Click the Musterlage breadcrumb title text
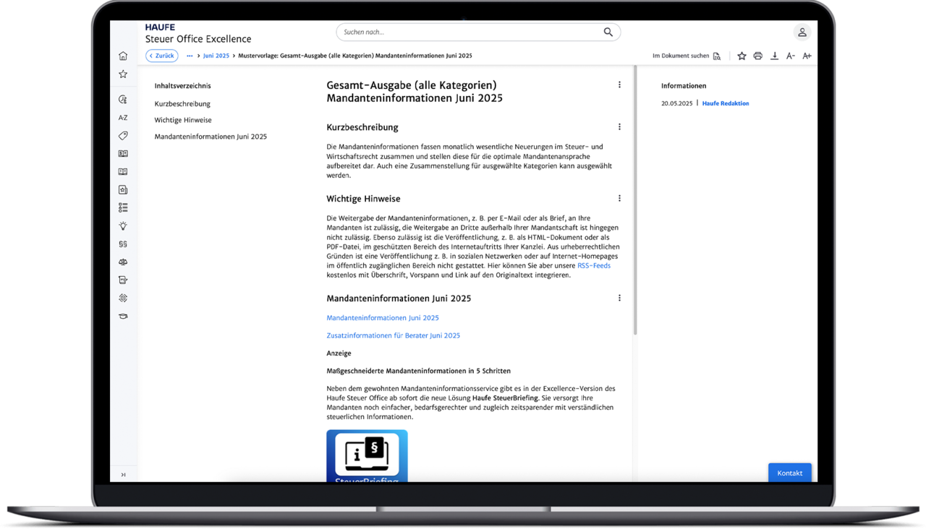 coord(355,56)
